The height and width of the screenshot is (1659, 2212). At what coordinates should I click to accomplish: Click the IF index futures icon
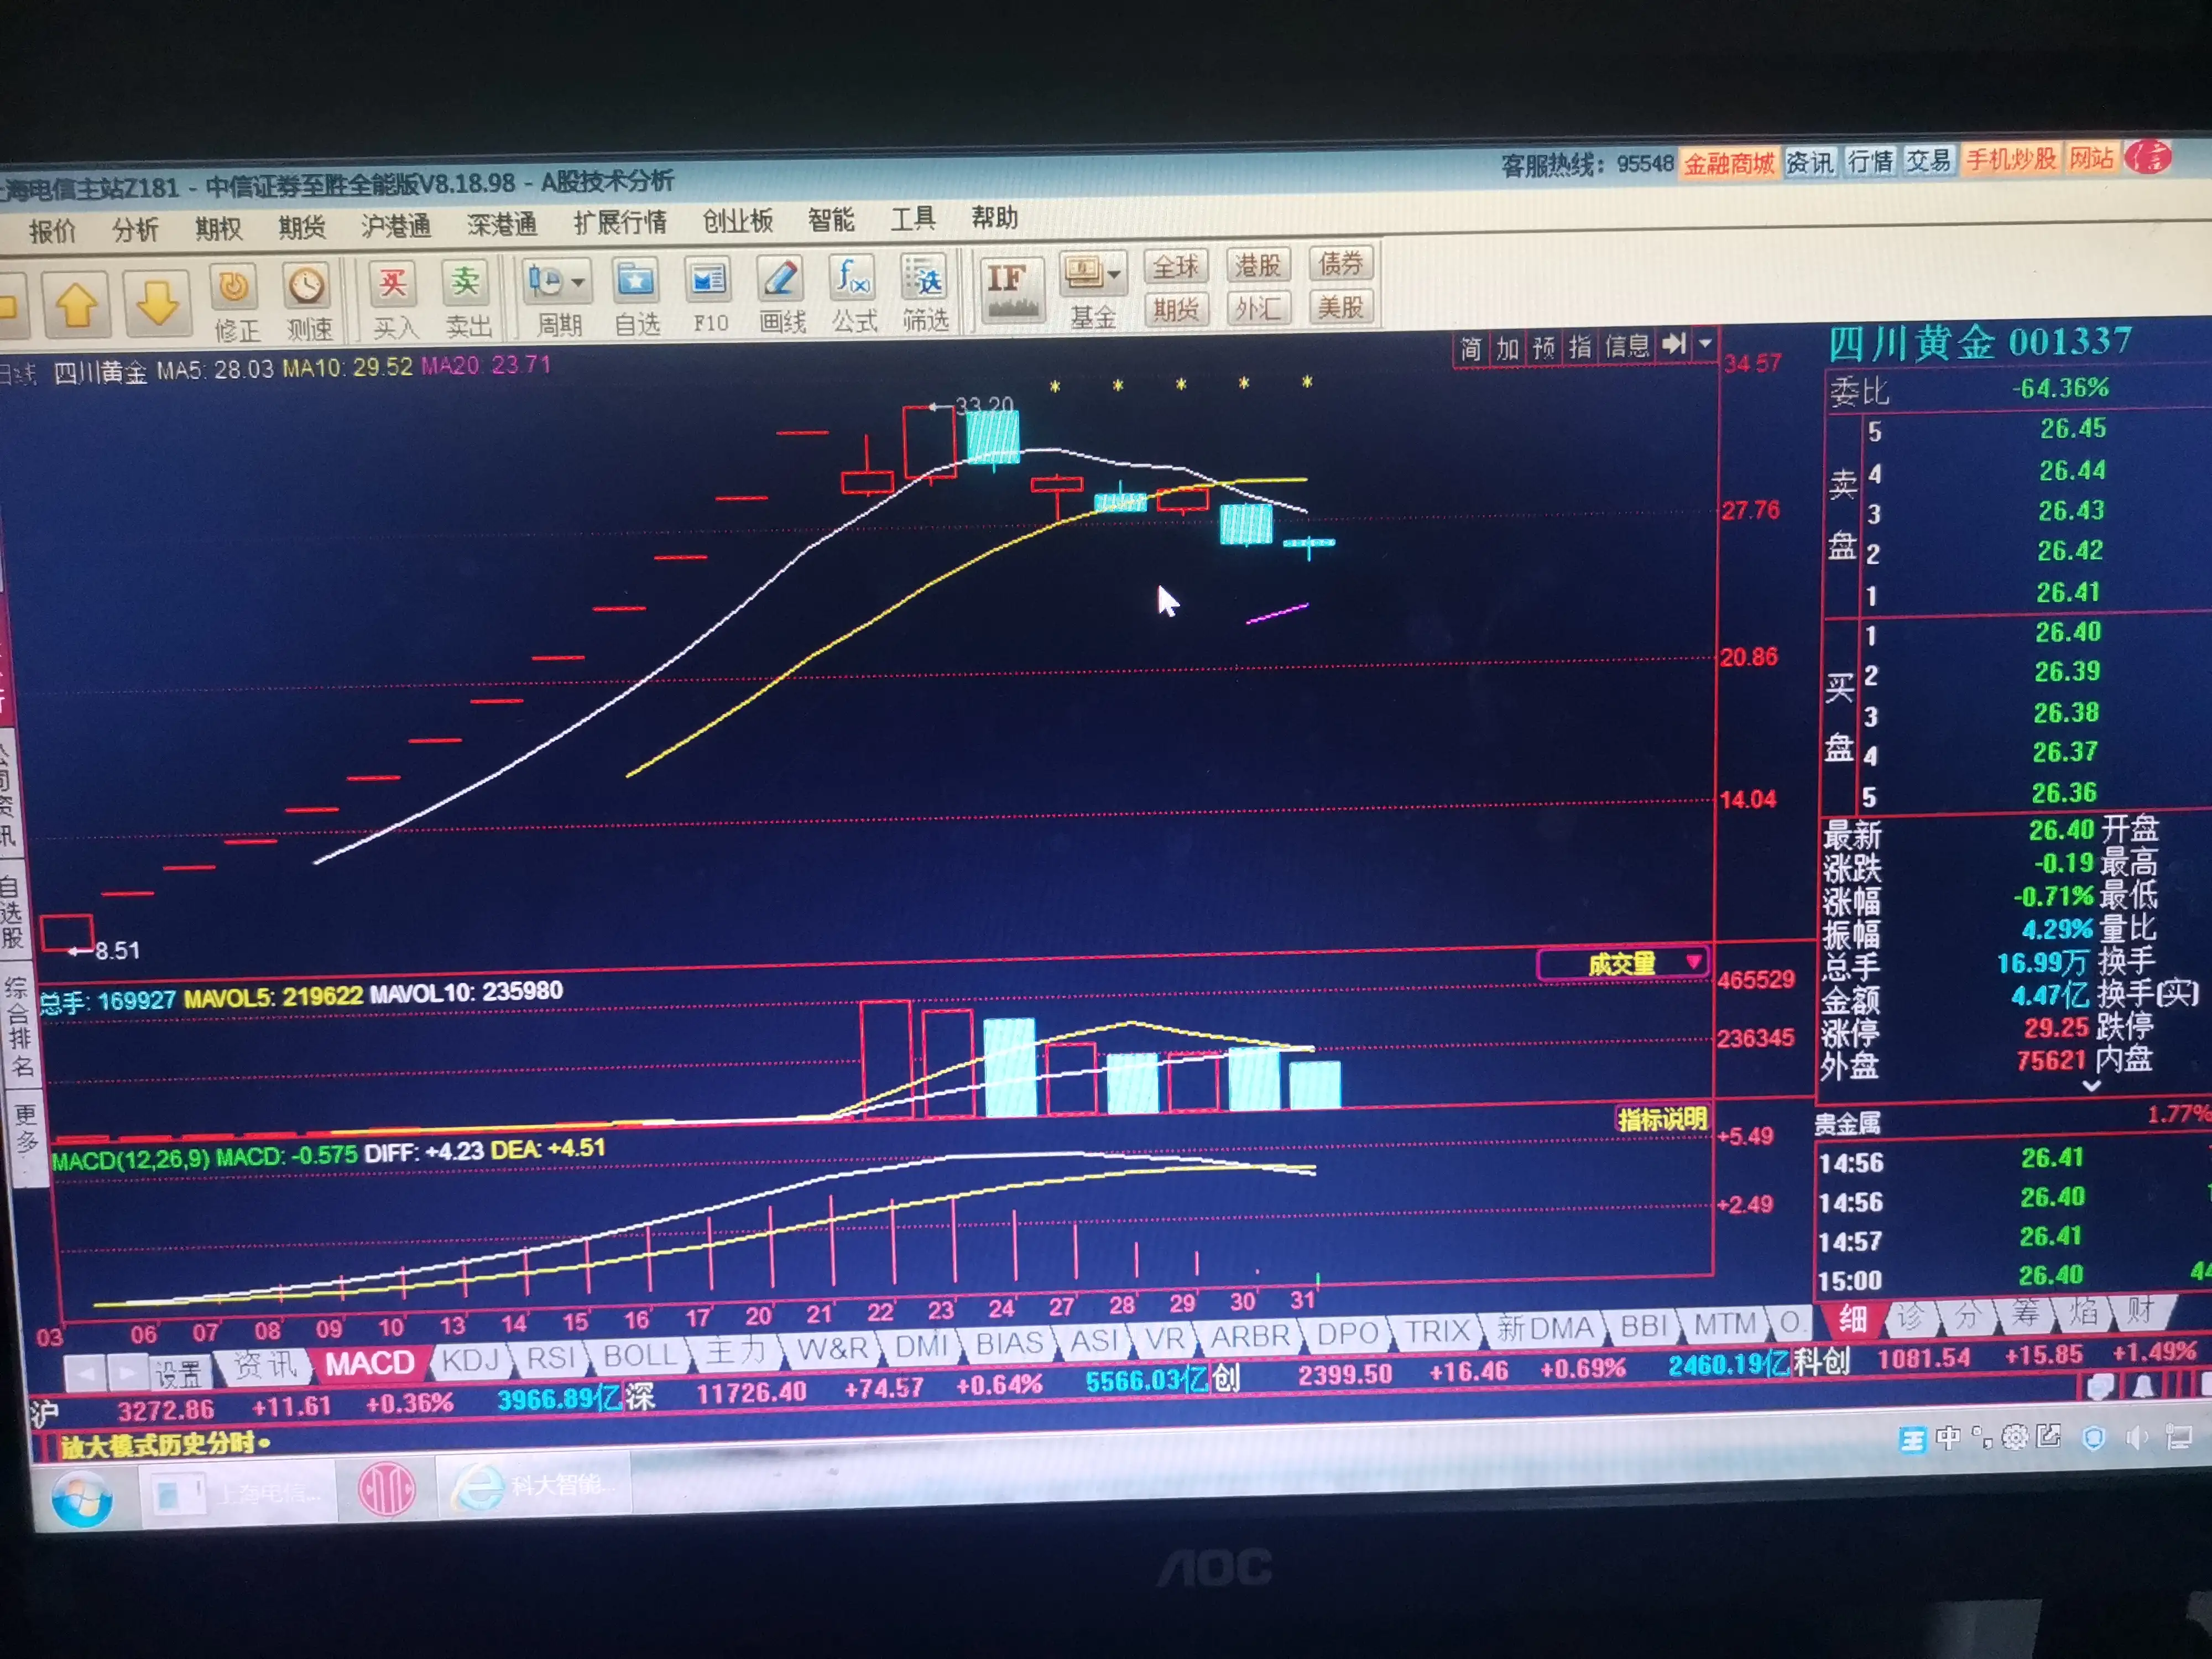[1012, 288]
